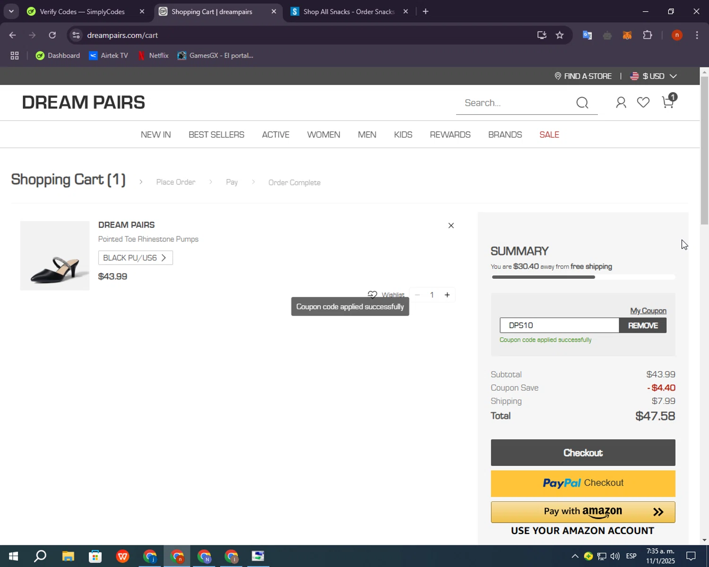Click the Find a Store location link
This screenshot has height=567, width=709.
tap(583, 76)
